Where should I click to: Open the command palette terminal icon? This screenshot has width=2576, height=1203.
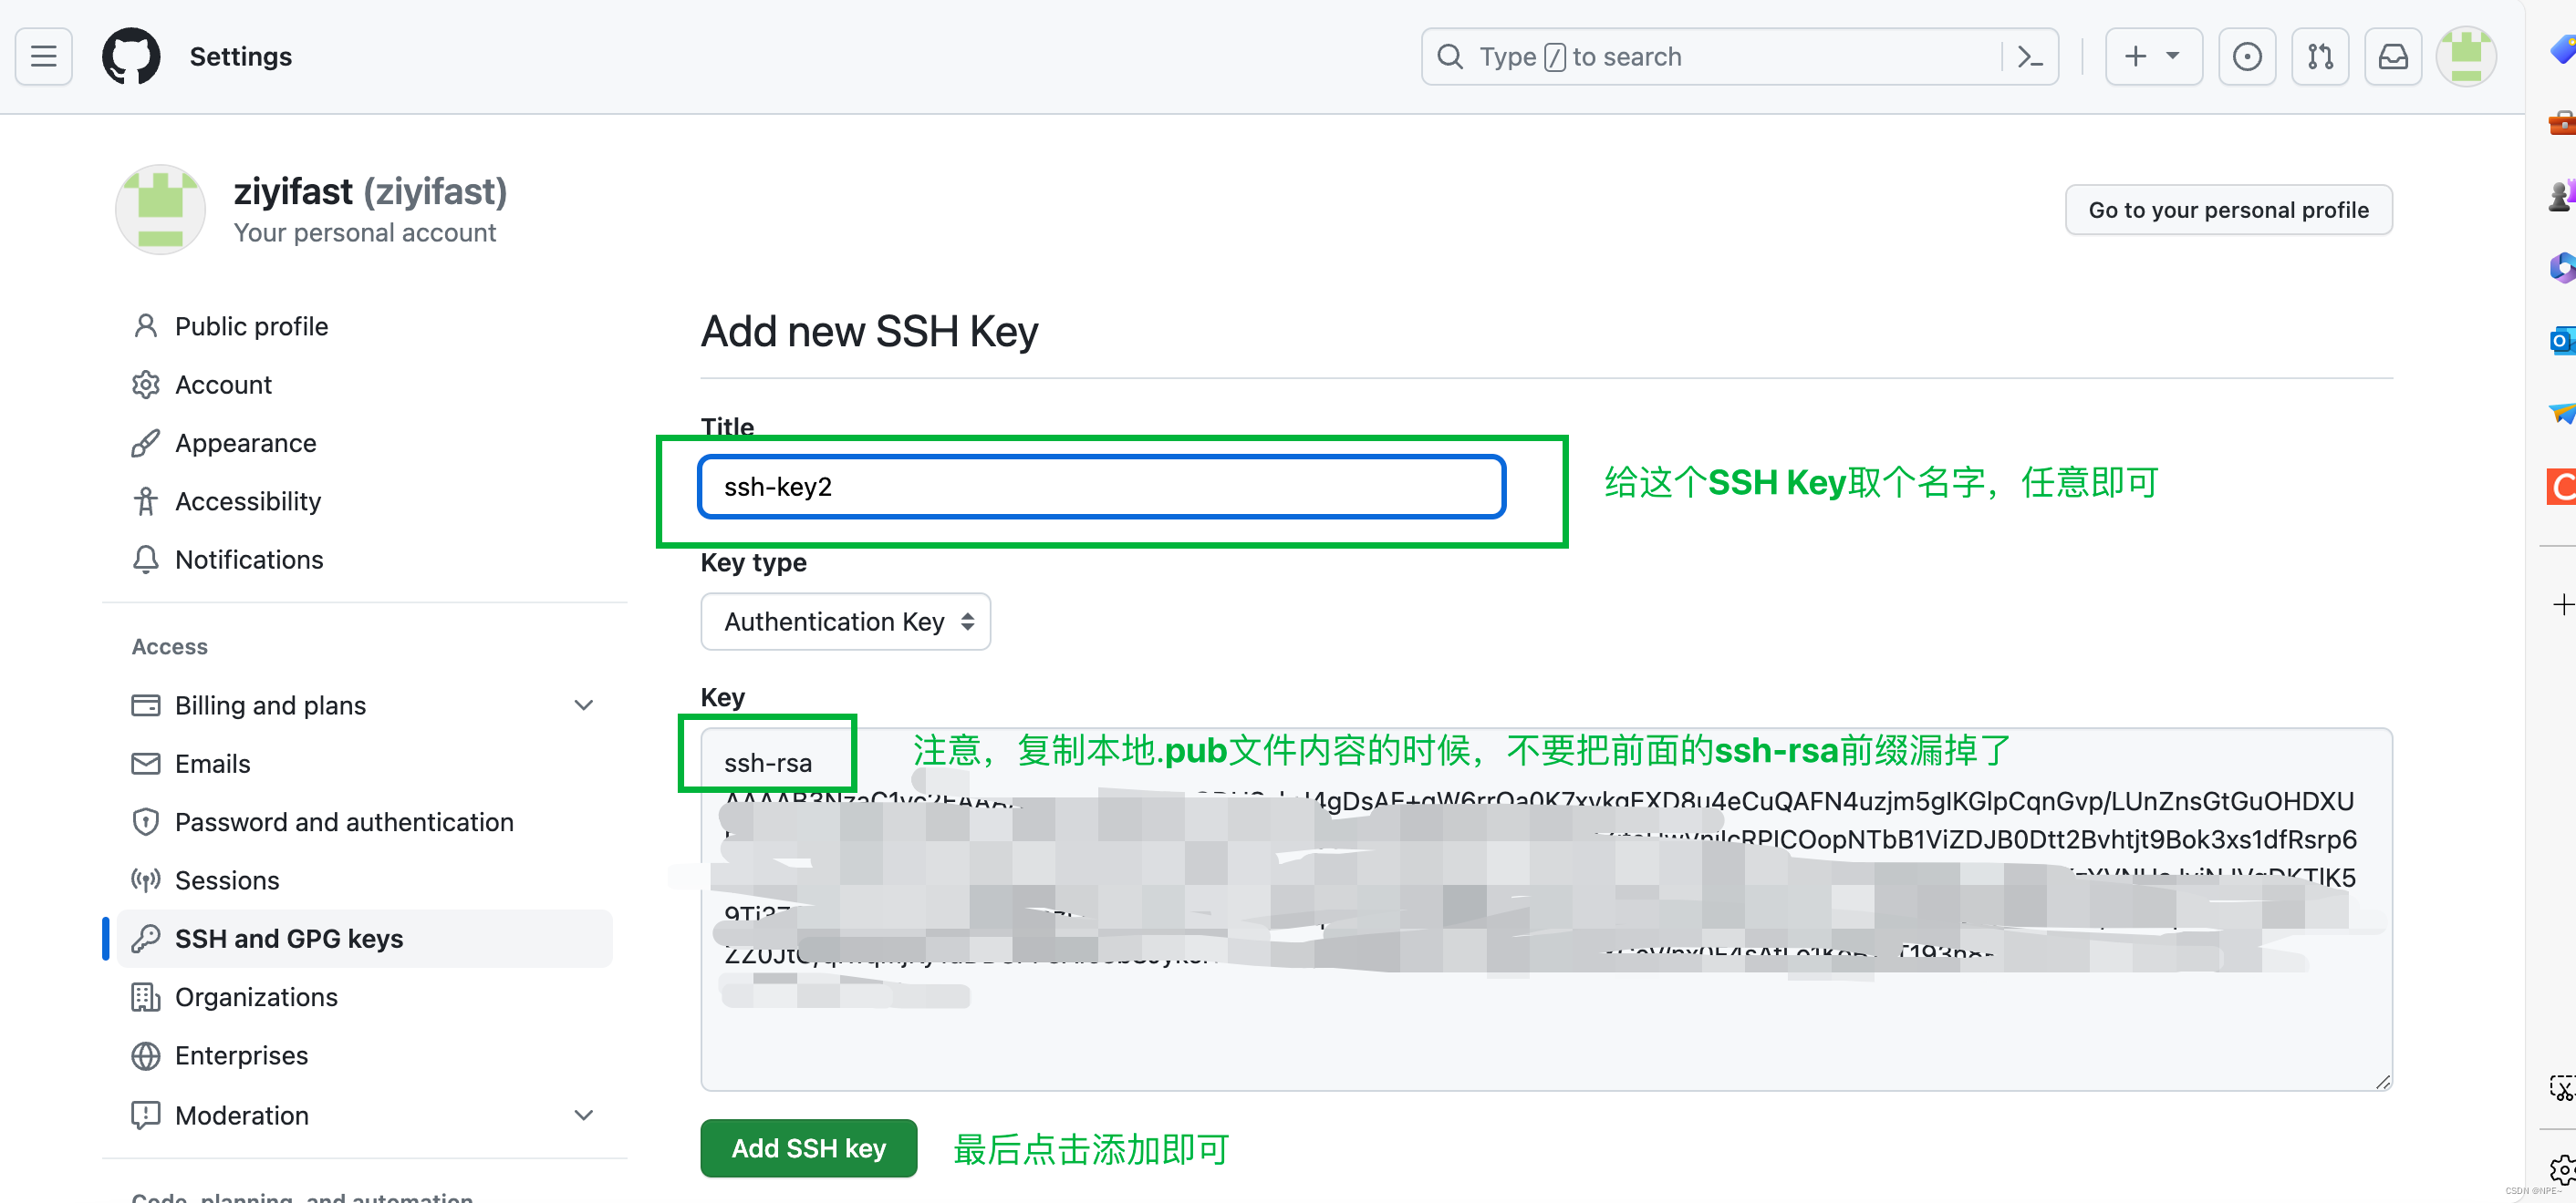[x=2030, y=56]
